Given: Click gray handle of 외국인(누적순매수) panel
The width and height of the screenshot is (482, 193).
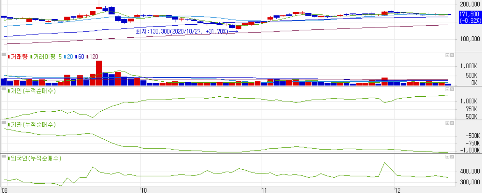Looking at the screenshot, I should [x=4, y=156].
